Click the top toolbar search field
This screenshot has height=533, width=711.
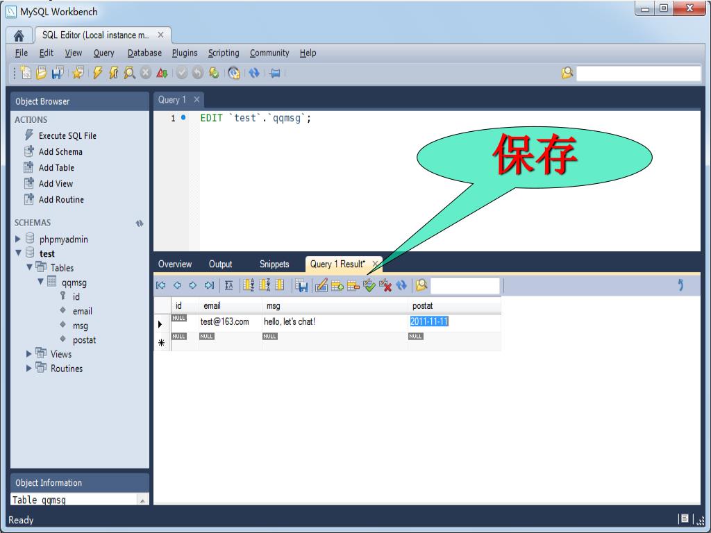(x=639, y=73)
